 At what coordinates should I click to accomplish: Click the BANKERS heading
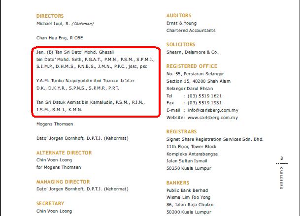[x=178, y=183]
